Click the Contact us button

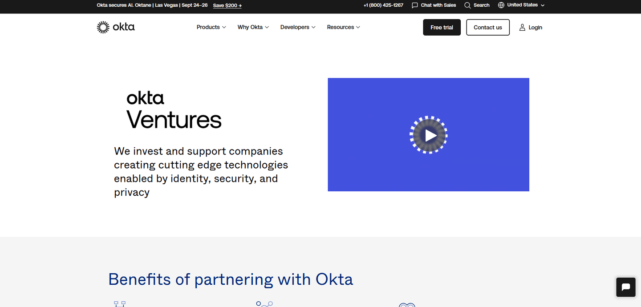(488, 27)
